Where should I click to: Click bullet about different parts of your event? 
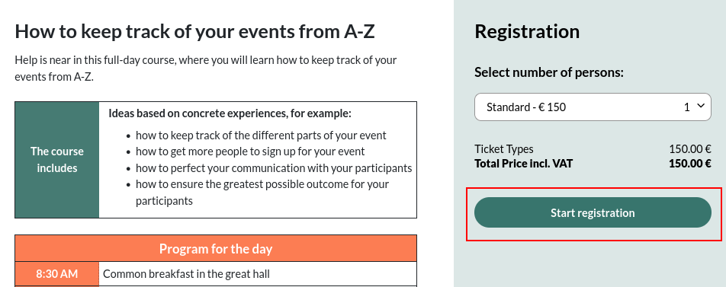[261, 136]
